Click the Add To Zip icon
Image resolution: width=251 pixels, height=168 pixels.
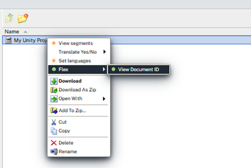54,111
